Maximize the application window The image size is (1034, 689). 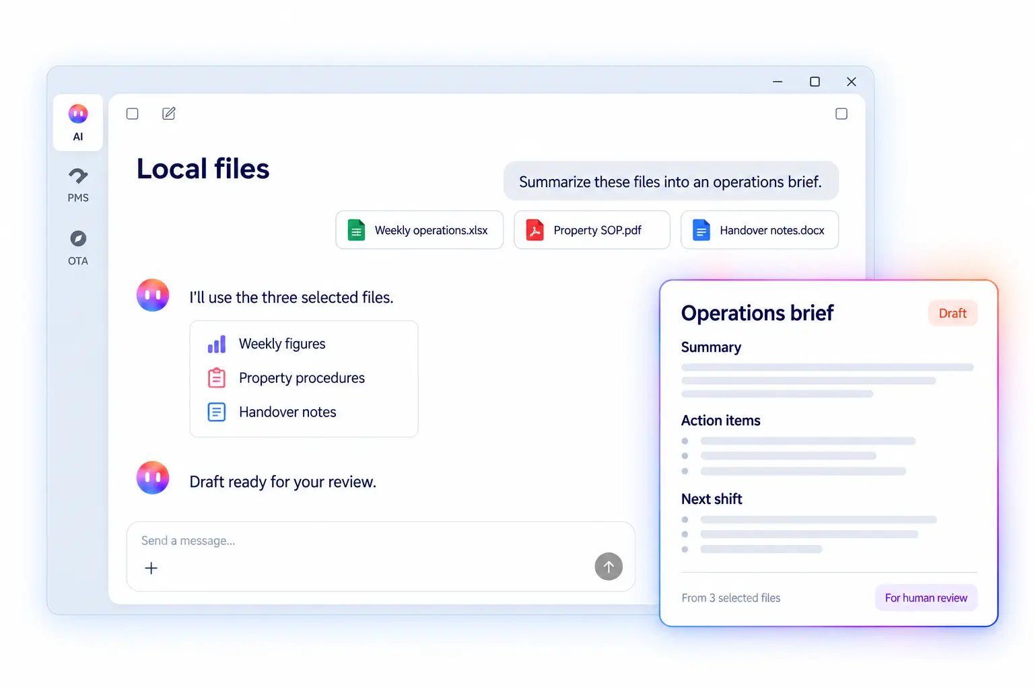pyautogui.click(x=815, y=81)
